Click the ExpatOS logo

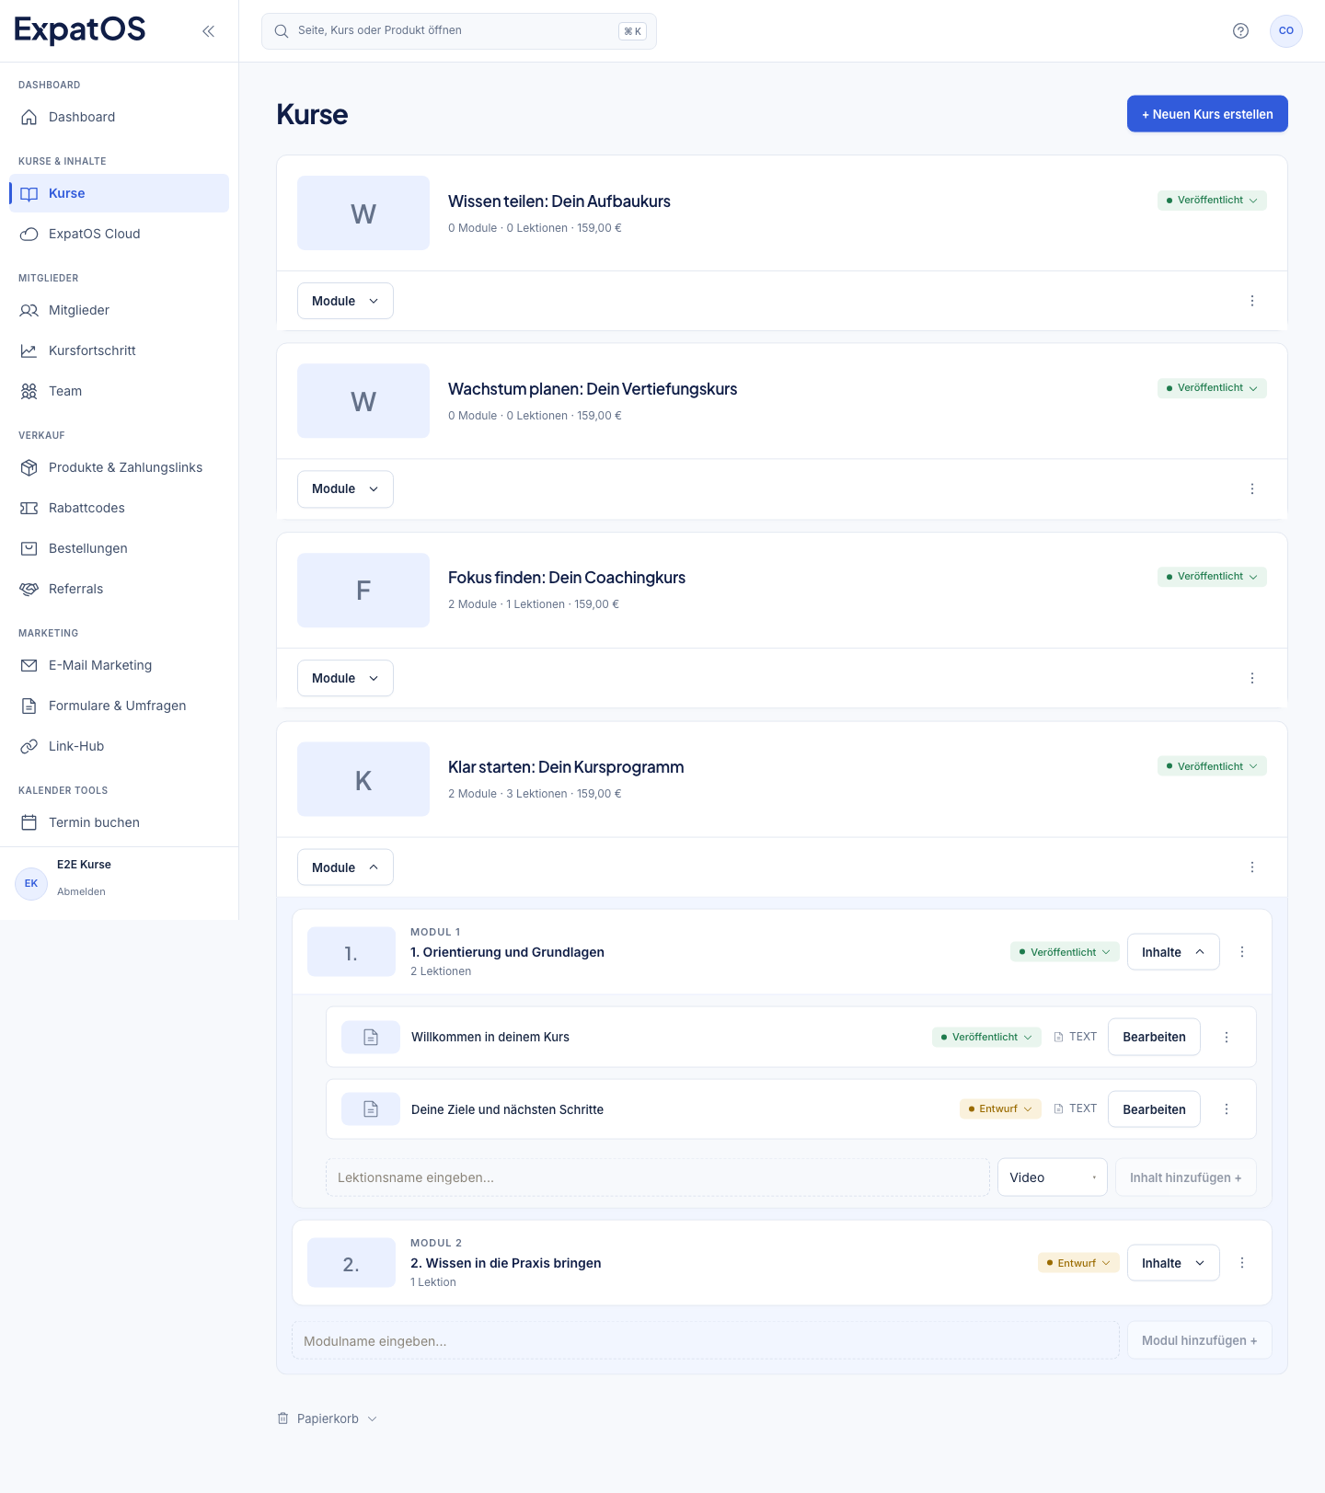[80, 30]
